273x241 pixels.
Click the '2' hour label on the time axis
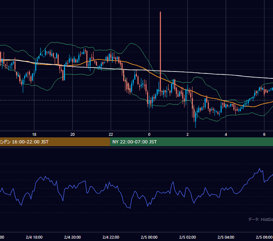coord(187,135)
